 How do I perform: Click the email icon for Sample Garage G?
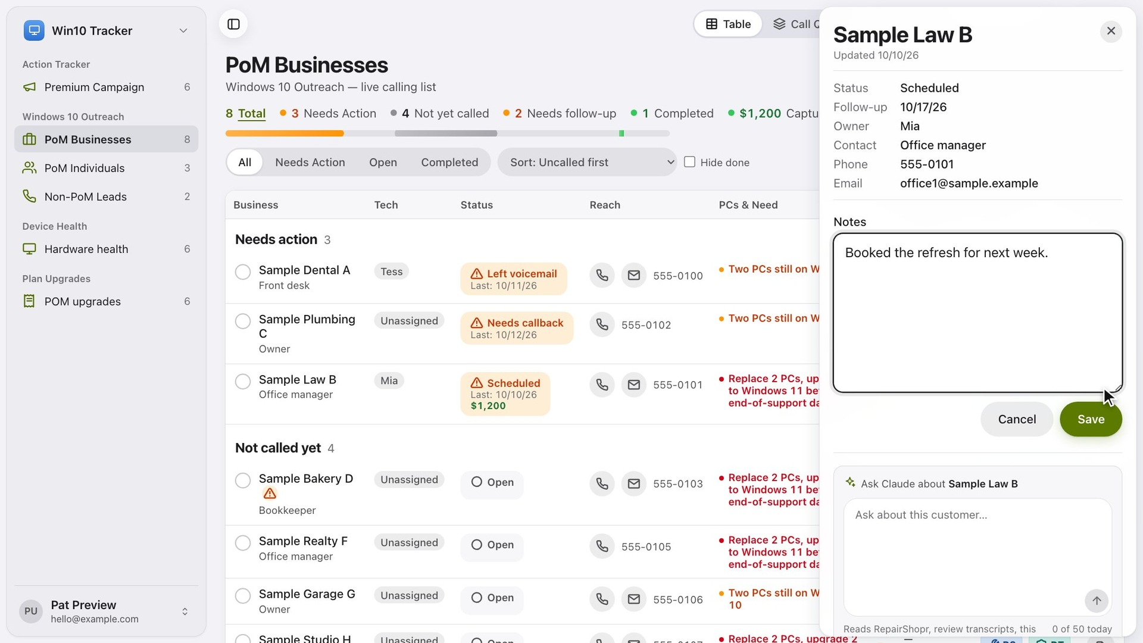tap(634, 600)
